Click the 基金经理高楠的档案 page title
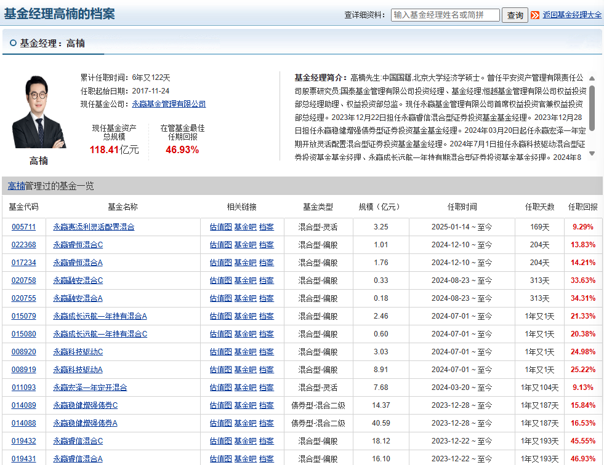The image size is (604, 465). [59, 14]
